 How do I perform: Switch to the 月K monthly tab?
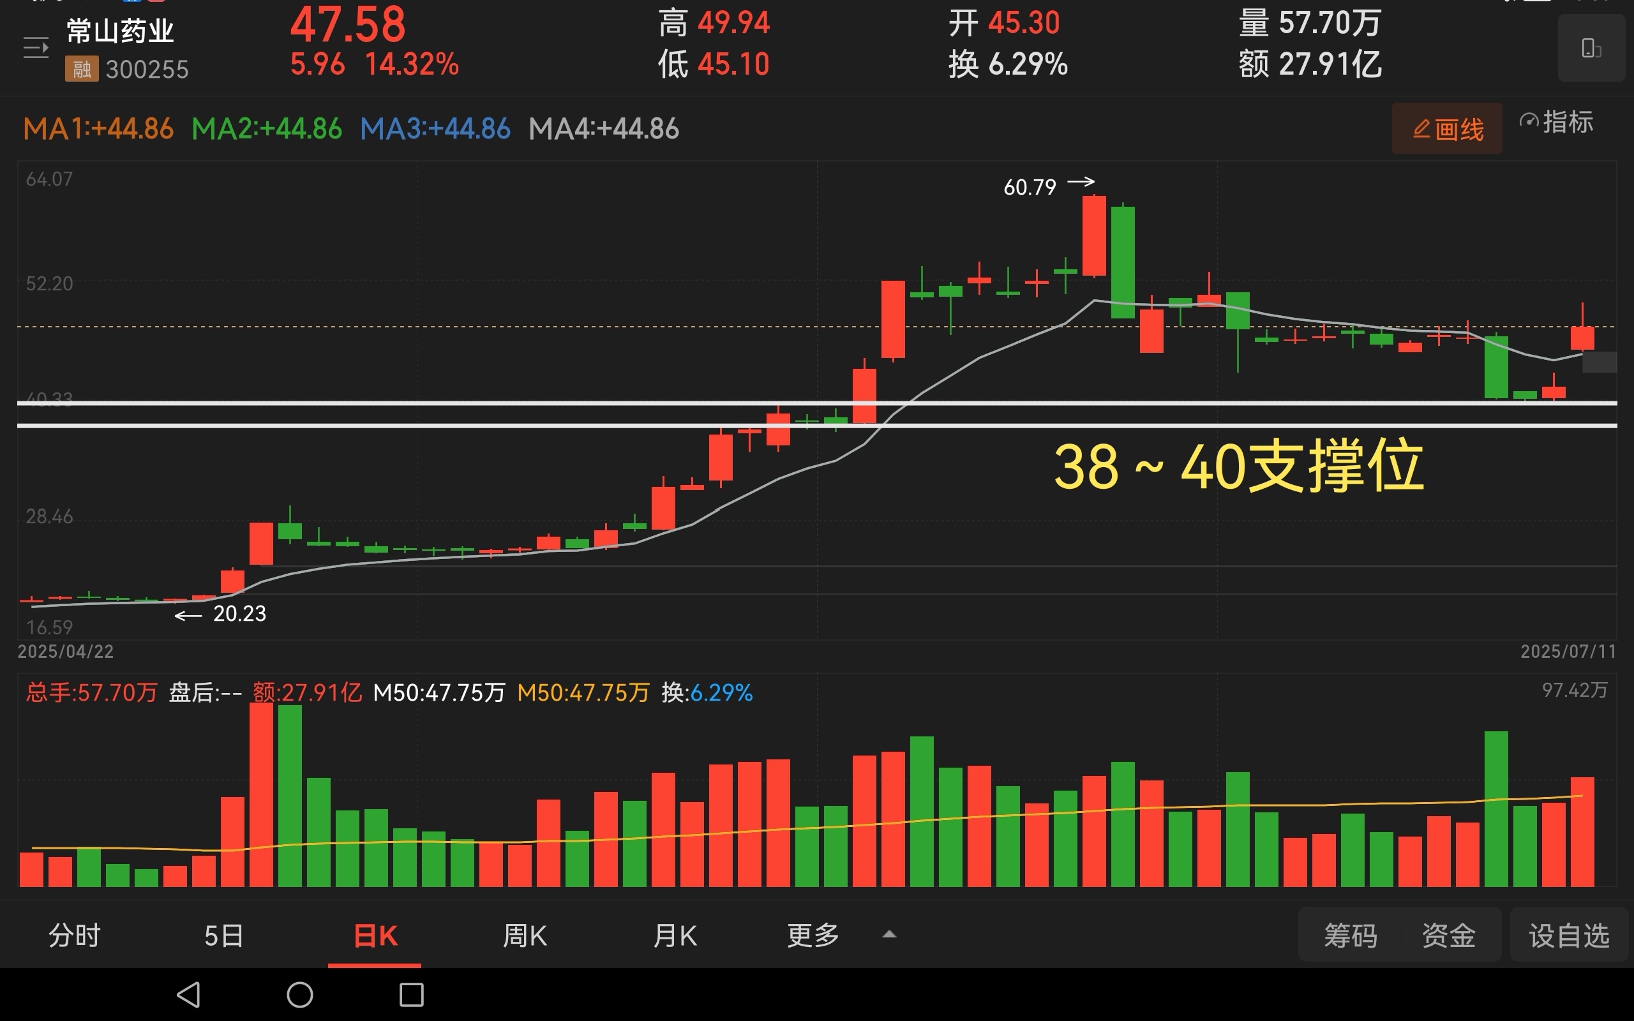675,936
